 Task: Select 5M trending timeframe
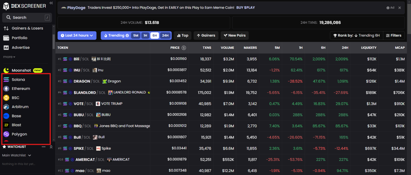click(136, 35)
